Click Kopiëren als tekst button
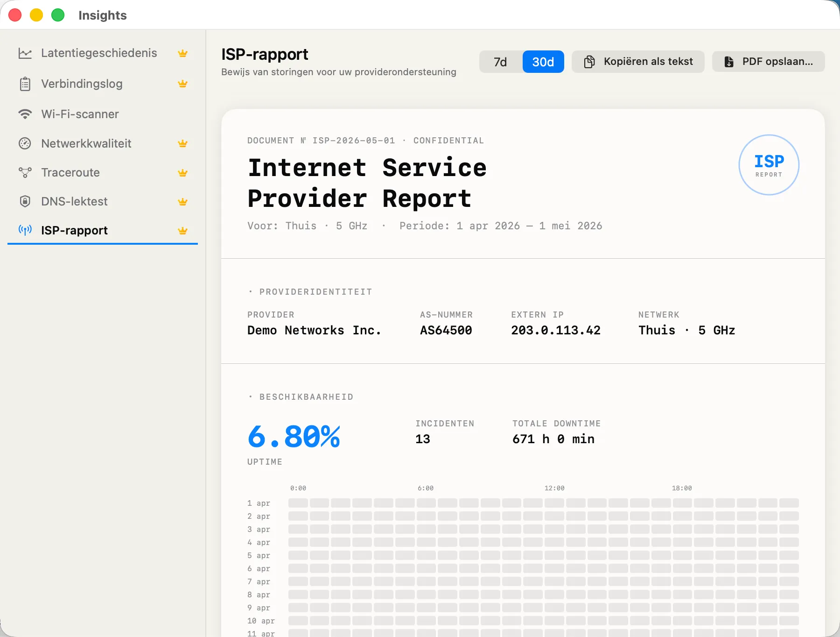Image resolution: width=840 pixels, height=637 pixels. (x=638, y=62)
